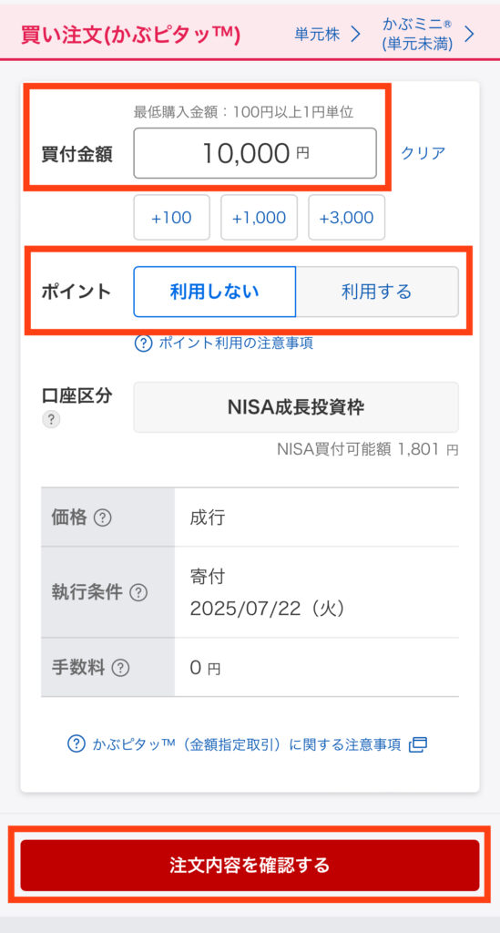Select 利用する for points

[377, 292]
